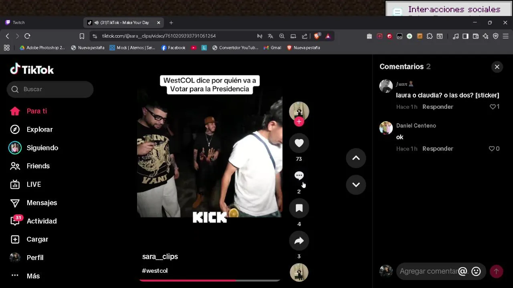Click the comments speech-bubble icon
This screenshot has width=513, height=288.
pos(299,176)
